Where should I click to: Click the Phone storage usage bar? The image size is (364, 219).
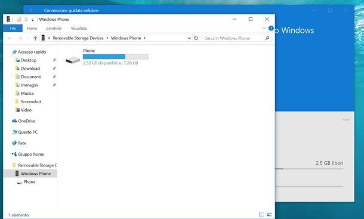(x=116, y=57)
